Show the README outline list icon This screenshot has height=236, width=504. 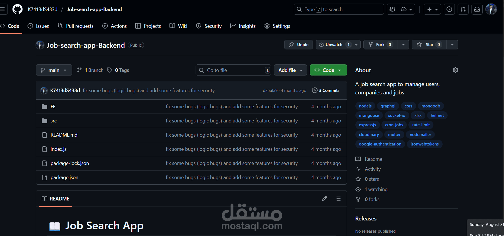click(x=338, y=199)
